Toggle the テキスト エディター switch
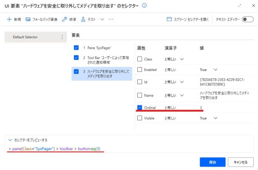258x170 pixels. click(x=247, y=19)
